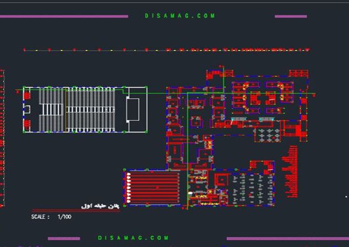The image size is (349, 247).
Task: Click the red underline beneath the plan title
Action: [76, 210]
